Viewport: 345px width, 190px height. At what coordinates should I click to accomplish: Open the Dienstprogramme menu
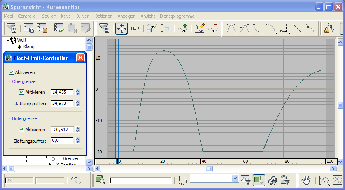(x=177, y=16)
